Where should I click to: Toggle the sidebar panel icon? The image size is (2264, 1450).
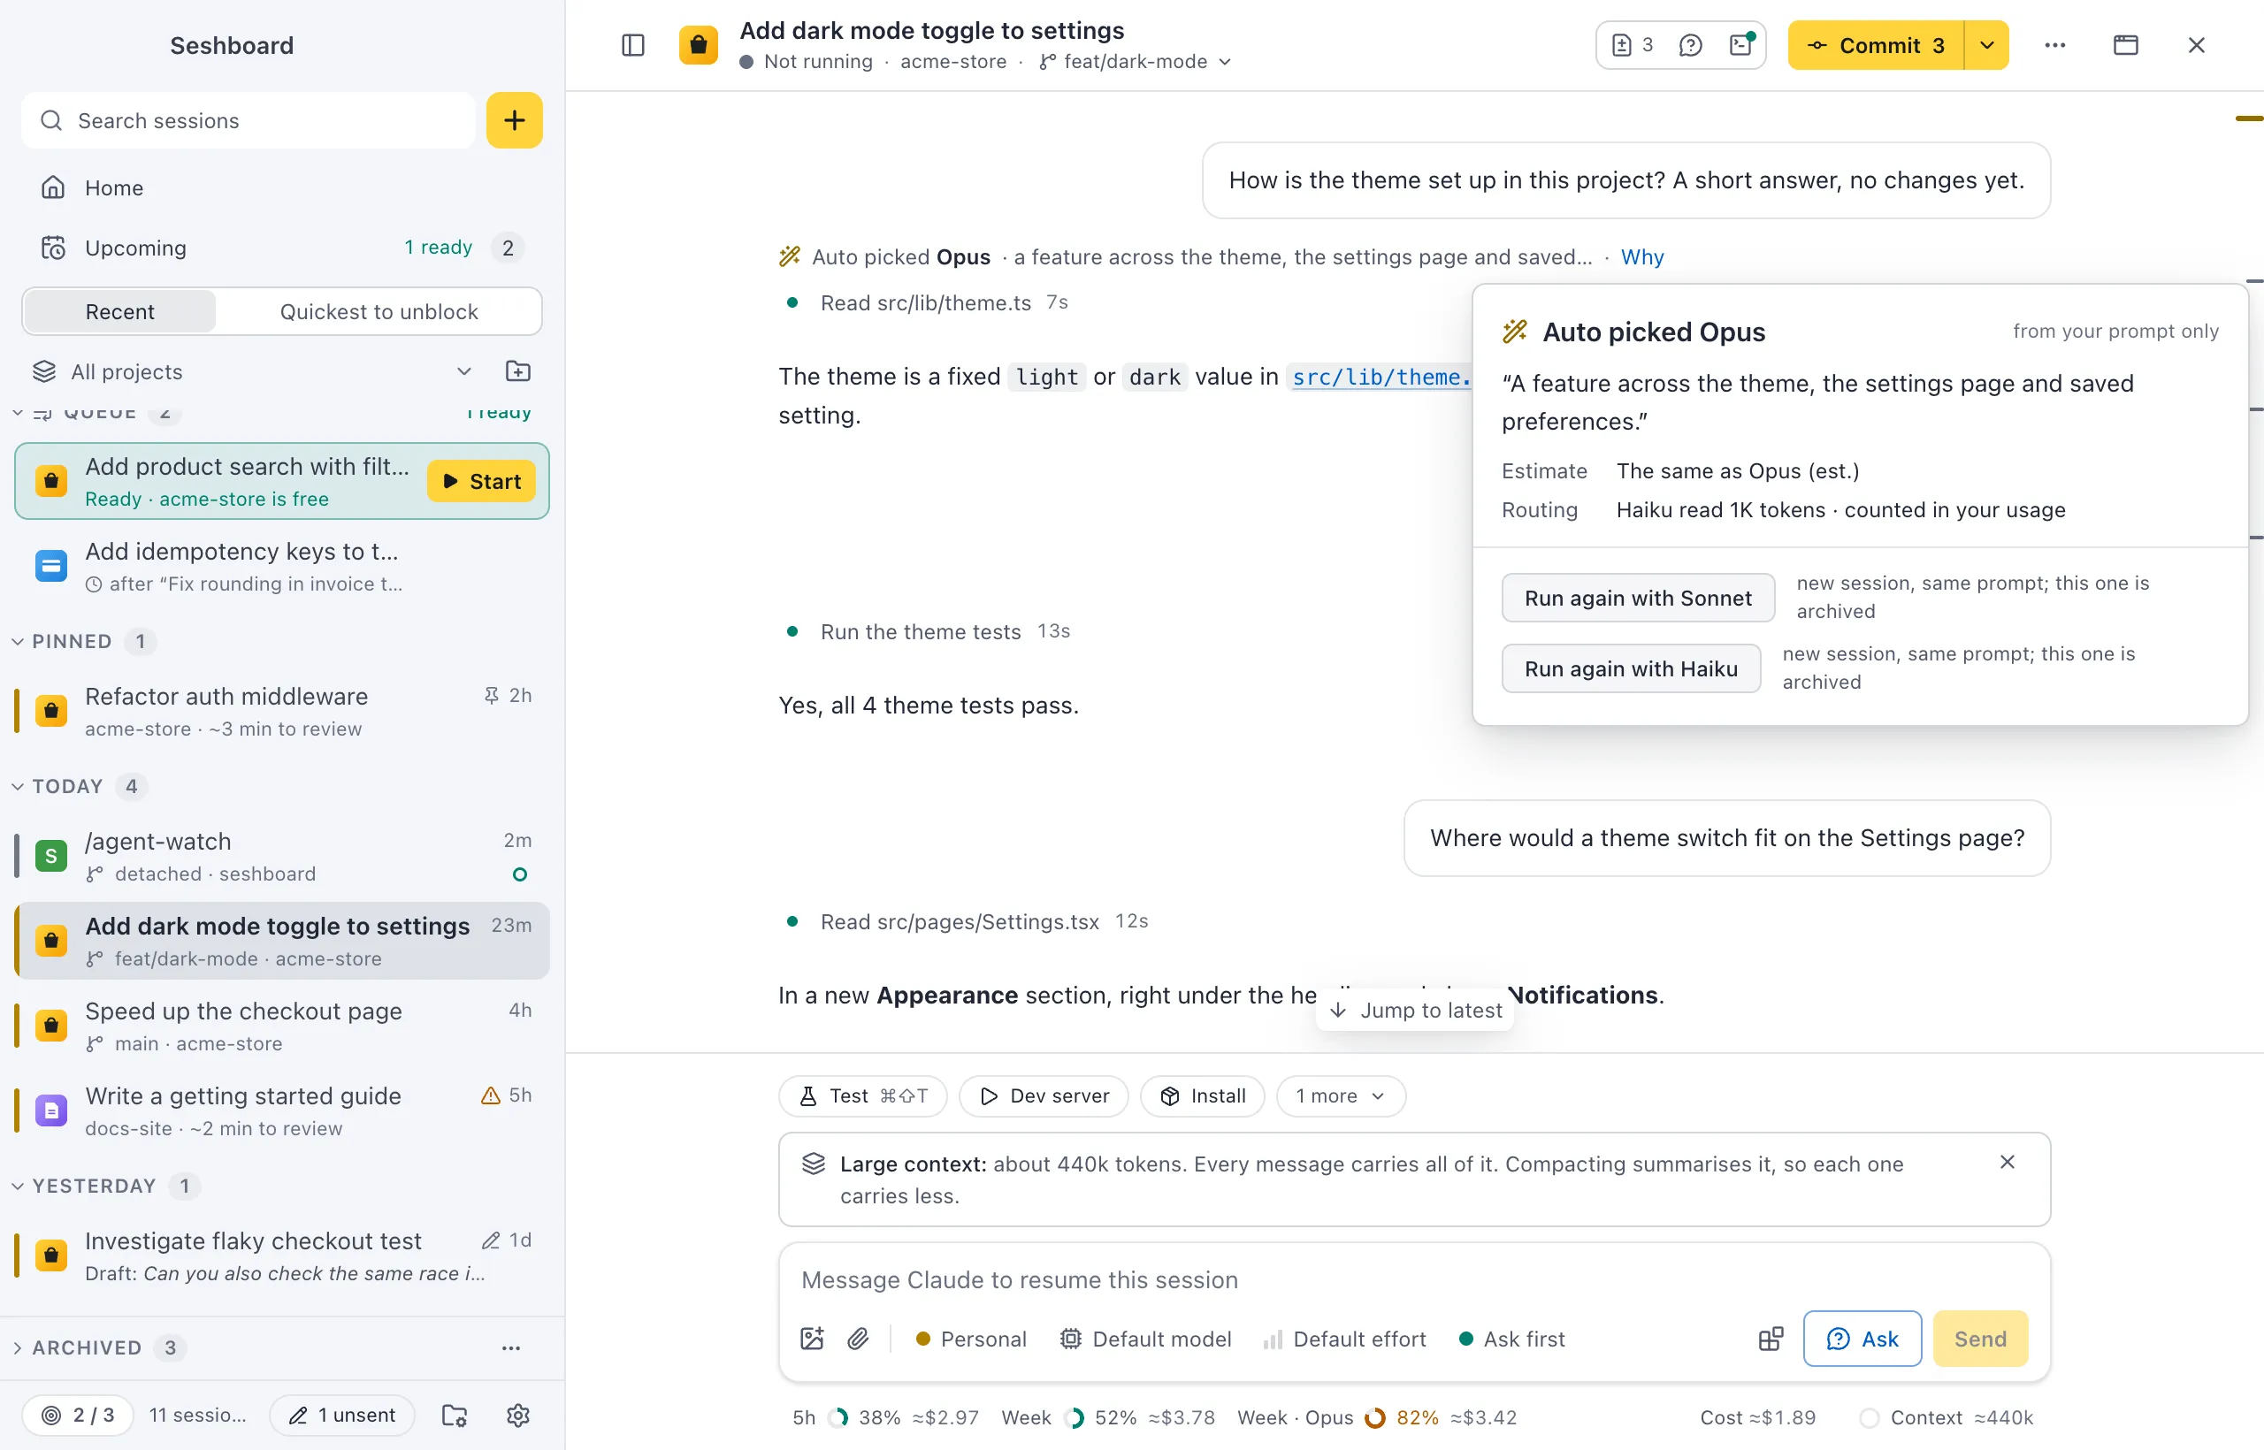pos(633,45)
